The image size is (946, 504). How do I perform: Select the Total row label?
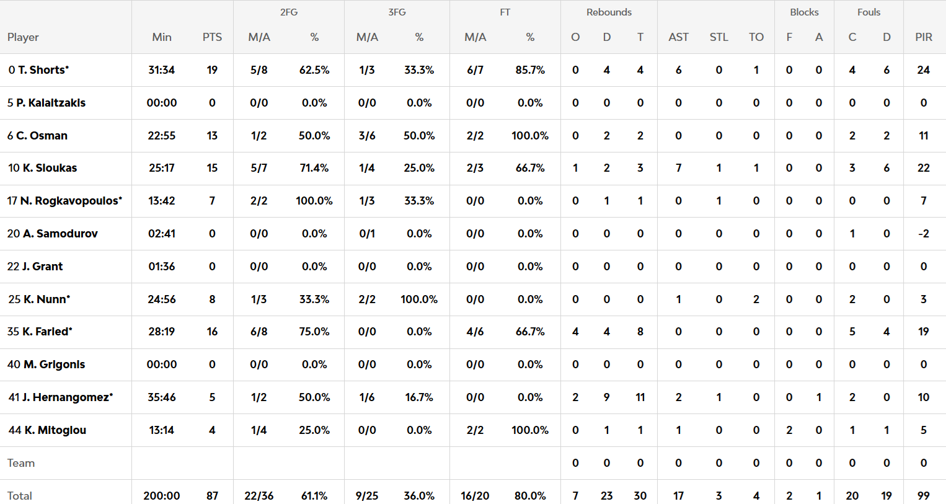pos(20,495)
